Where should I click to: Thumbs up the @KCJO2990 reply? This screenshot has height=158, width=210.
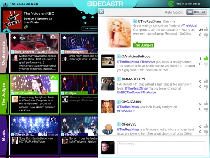tap(206, 103)
